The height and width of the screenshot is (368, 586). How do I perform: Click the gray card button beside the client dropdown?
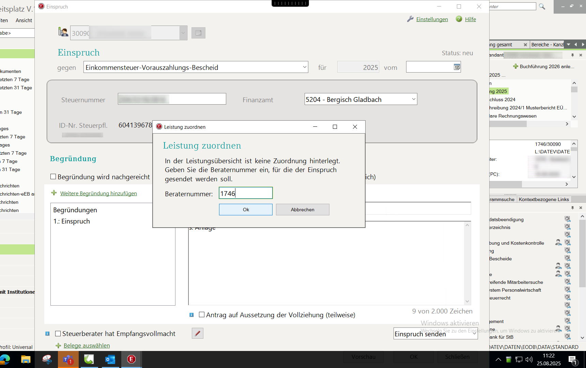pos(198,33)
